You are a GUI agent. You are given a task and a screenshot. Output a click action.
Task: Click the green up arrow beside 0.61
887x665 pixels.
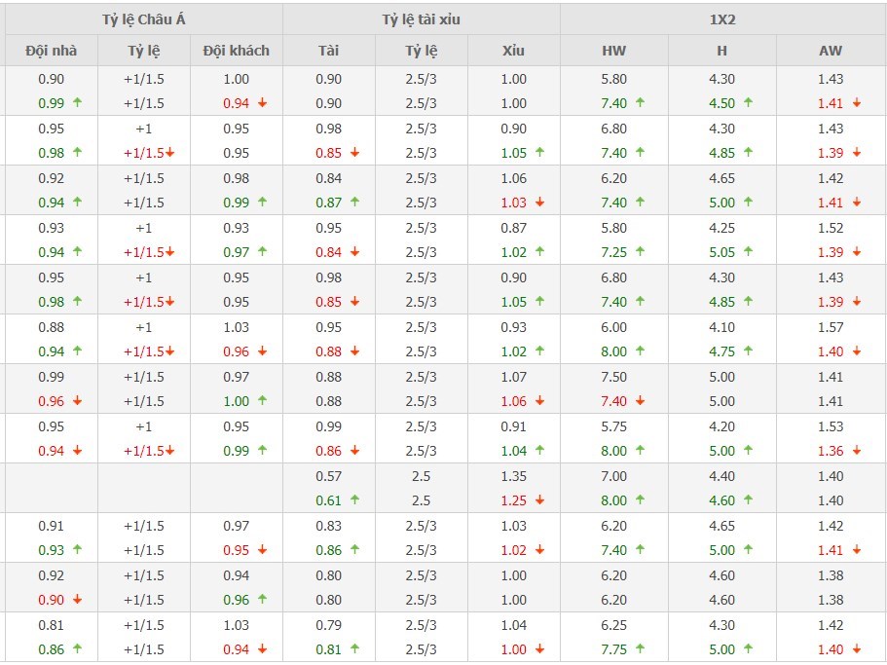pos(355,500)
